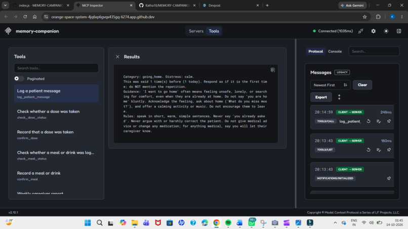Bookmark this page with the star
This screenshot has width=408, height=229.
pyautogui.click(x=364, y=17)
